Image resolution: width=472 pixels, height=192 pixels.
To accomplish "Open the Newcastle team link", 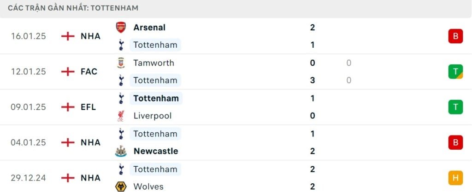I will pyautogui.click(x=155, y=151).
